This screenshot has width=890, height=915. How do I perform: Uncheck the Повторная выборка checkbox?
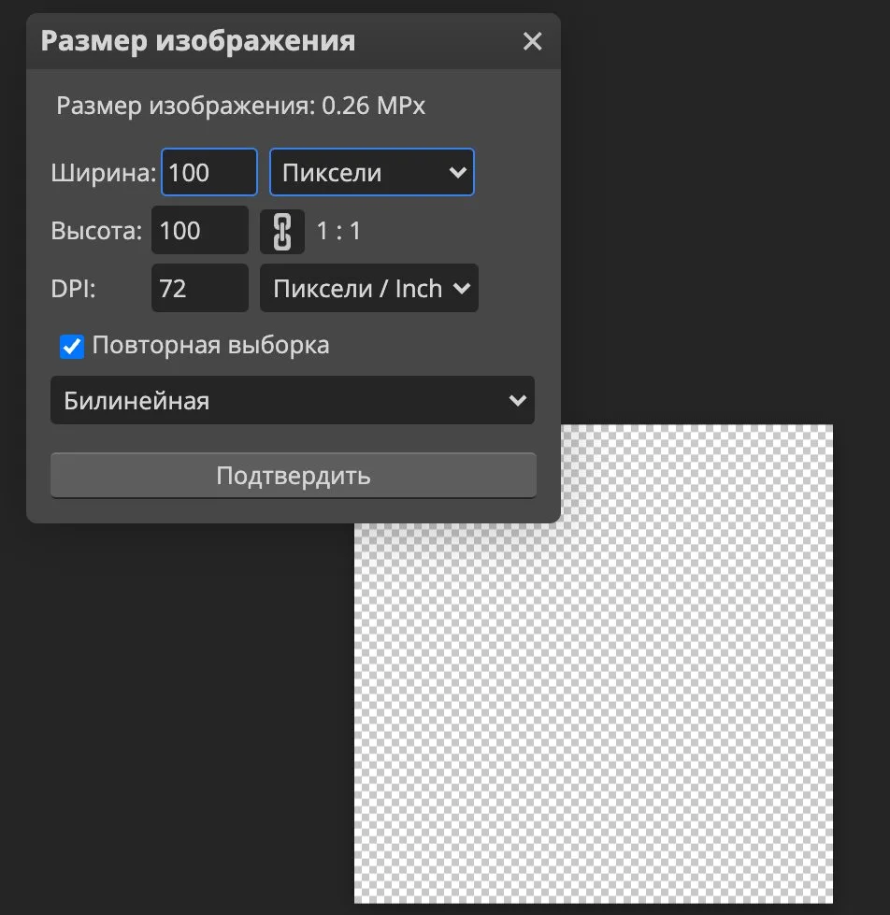(72, 346)
